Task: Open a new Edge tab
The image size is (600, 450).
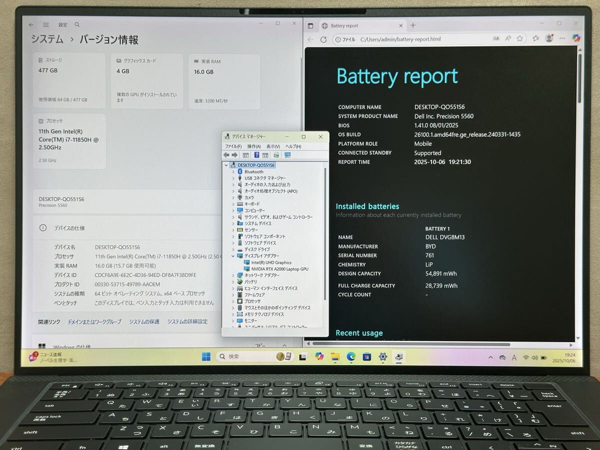Action: tap(413, 25)
